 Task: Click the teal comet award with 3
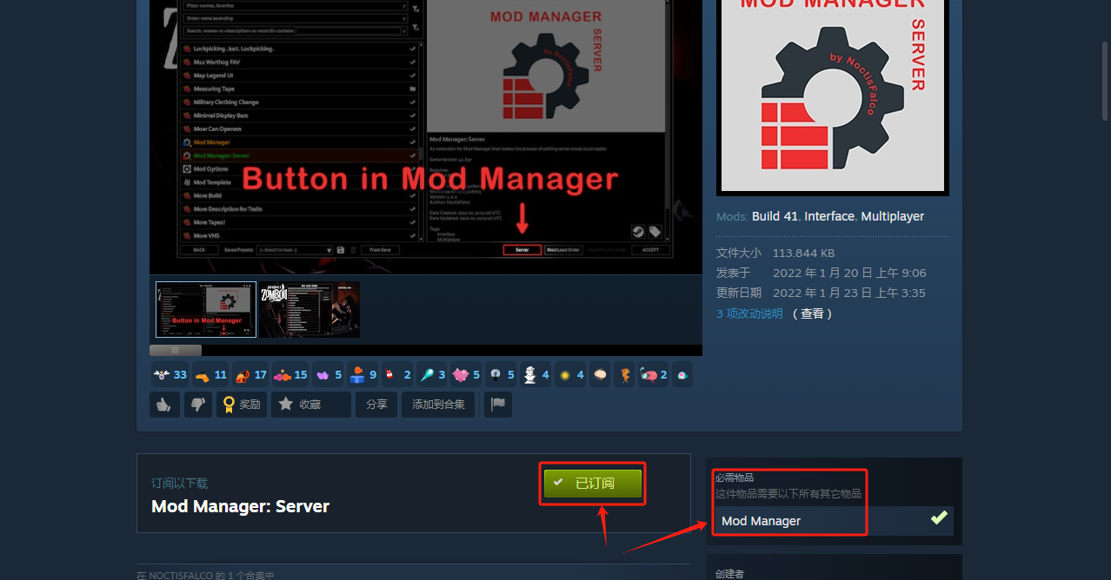click(432, 374)
